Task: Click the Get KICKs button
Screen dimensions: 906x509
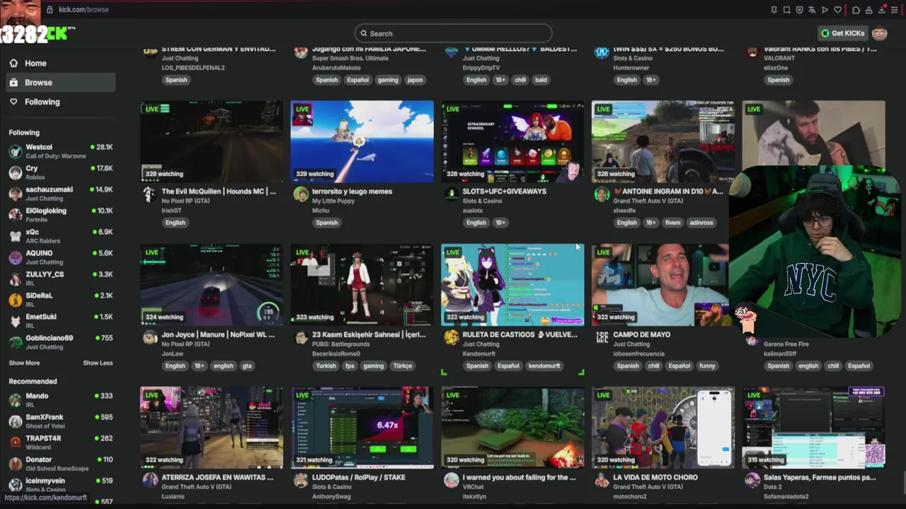Action: (843, 33)
